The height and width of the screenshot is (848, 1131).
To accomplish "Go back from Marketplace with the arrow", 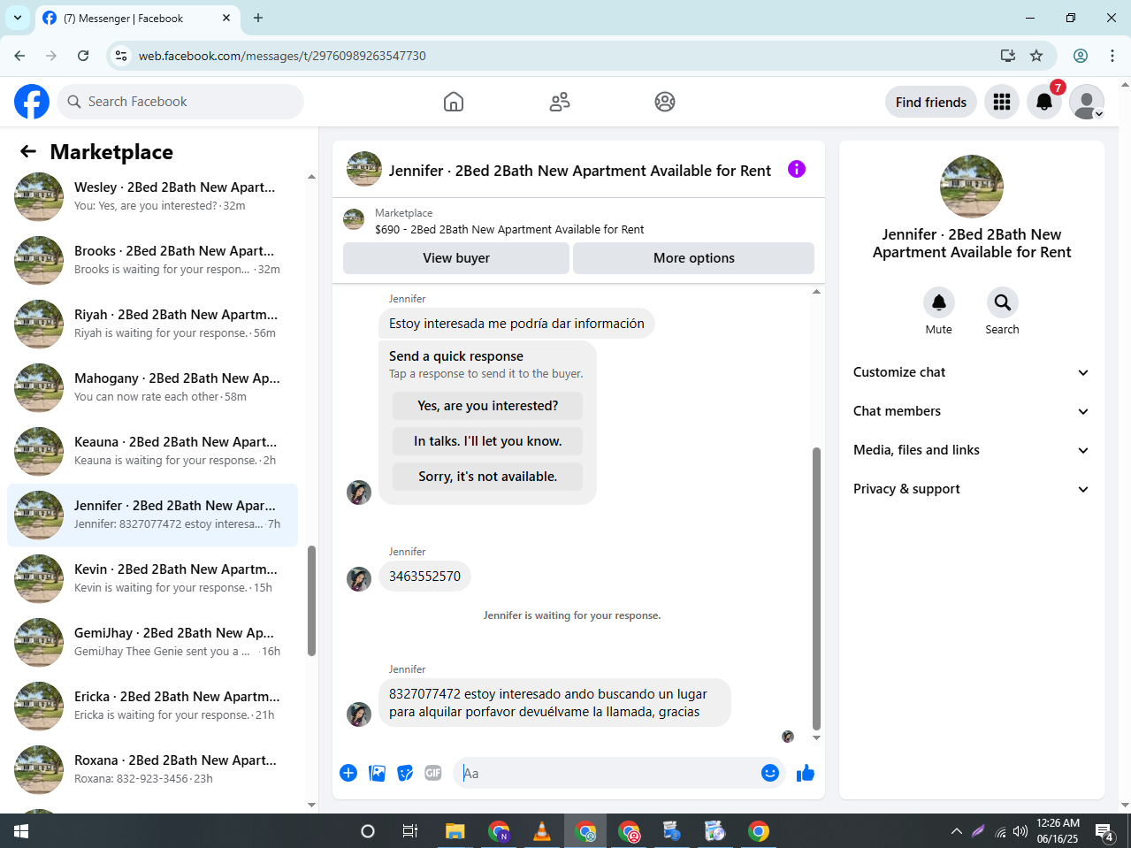I will (x=28, y=152).
